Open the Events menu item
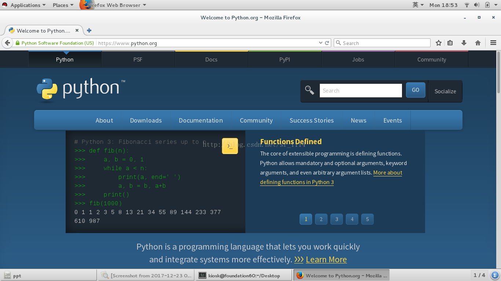 tap(392, 120)
